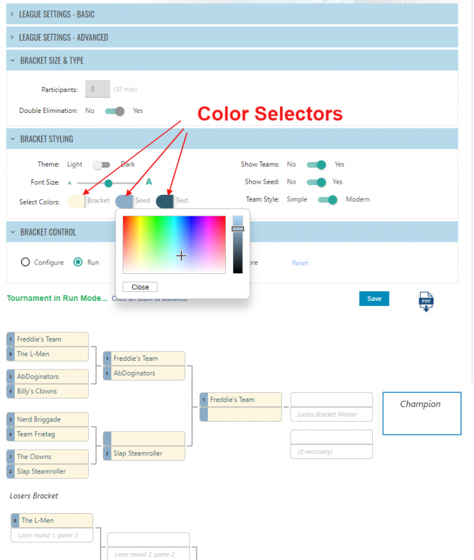Toggle the Double Elimination switch
The image size is (474, 560).
(114, 111)
